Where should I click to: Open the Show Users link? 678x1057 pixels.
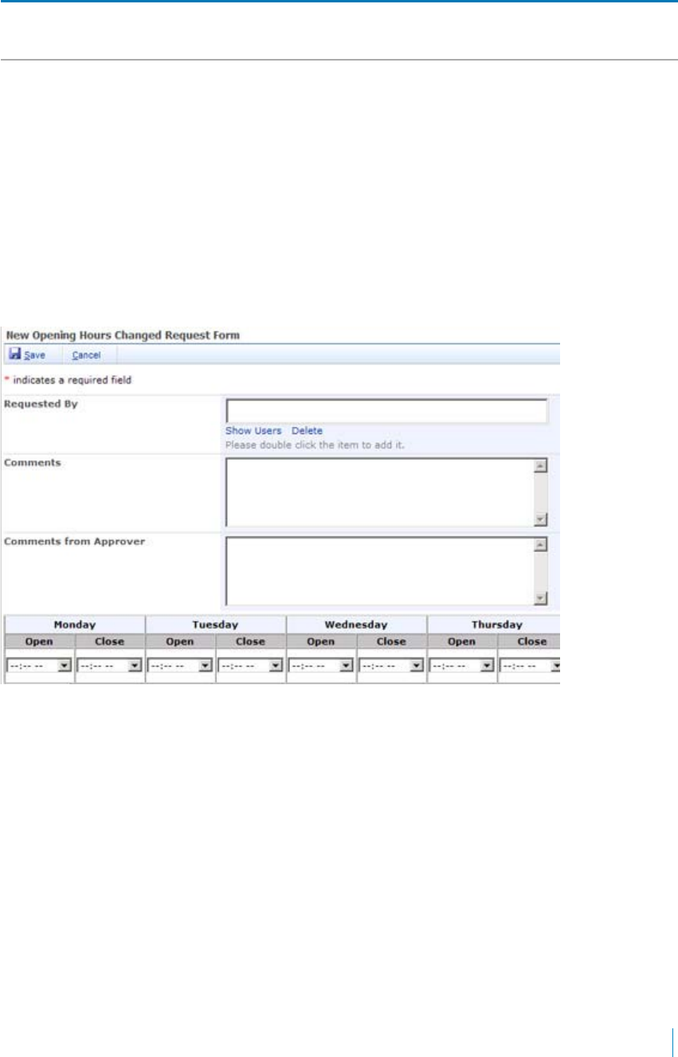tap(253, 431)
